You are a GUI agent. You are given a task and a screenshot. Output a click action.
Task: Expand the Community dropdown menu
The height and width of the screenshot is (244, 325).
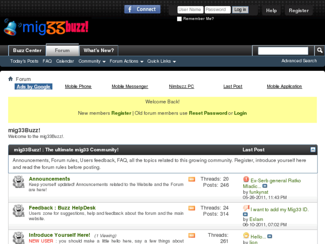92,61
